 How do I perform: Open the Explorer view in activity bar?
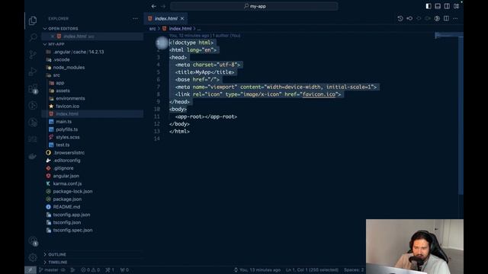click(33, 21)
